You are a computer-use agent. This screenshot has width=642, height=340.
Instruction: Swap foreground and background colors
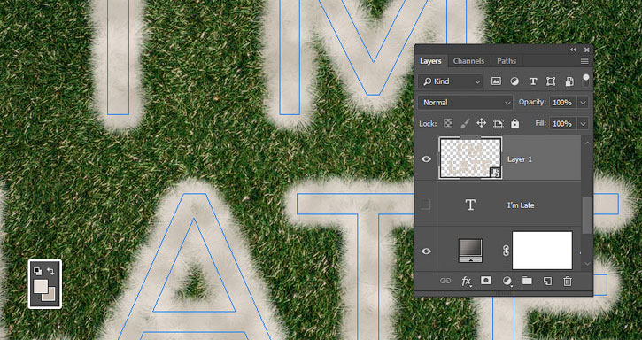click(x=50, y=271)
